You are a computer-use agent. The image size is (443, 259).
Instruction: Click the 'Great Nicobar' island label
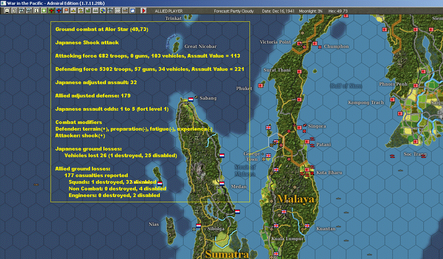click(200, 46)
